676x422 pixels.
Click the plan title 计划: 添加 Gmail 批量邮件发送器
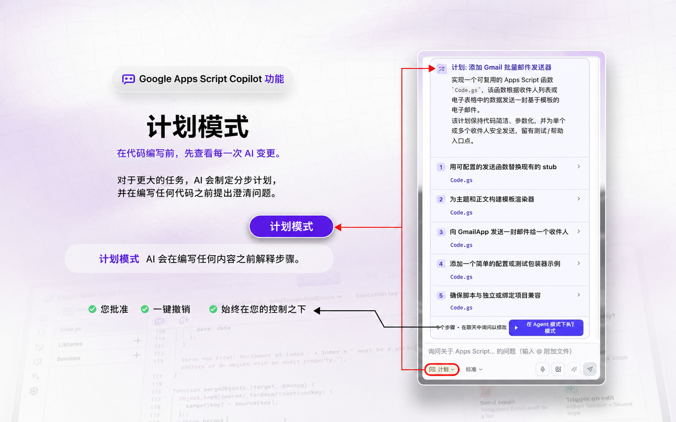pos(501,68)
